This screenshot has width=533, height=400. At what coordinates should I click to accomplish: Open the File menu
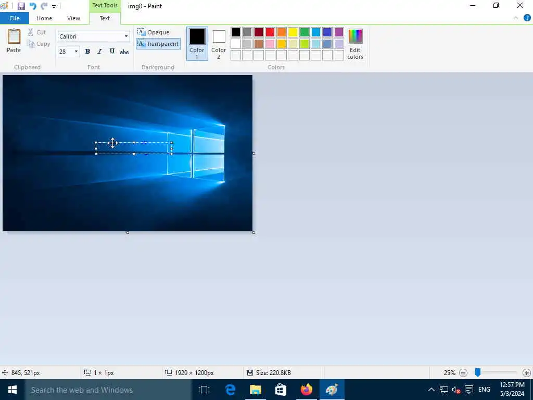15,18
